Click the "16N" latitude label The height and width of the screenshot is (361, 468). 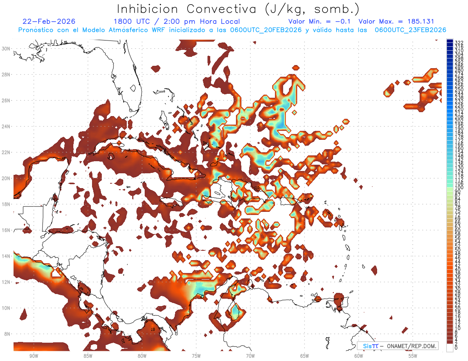(6, 230)
